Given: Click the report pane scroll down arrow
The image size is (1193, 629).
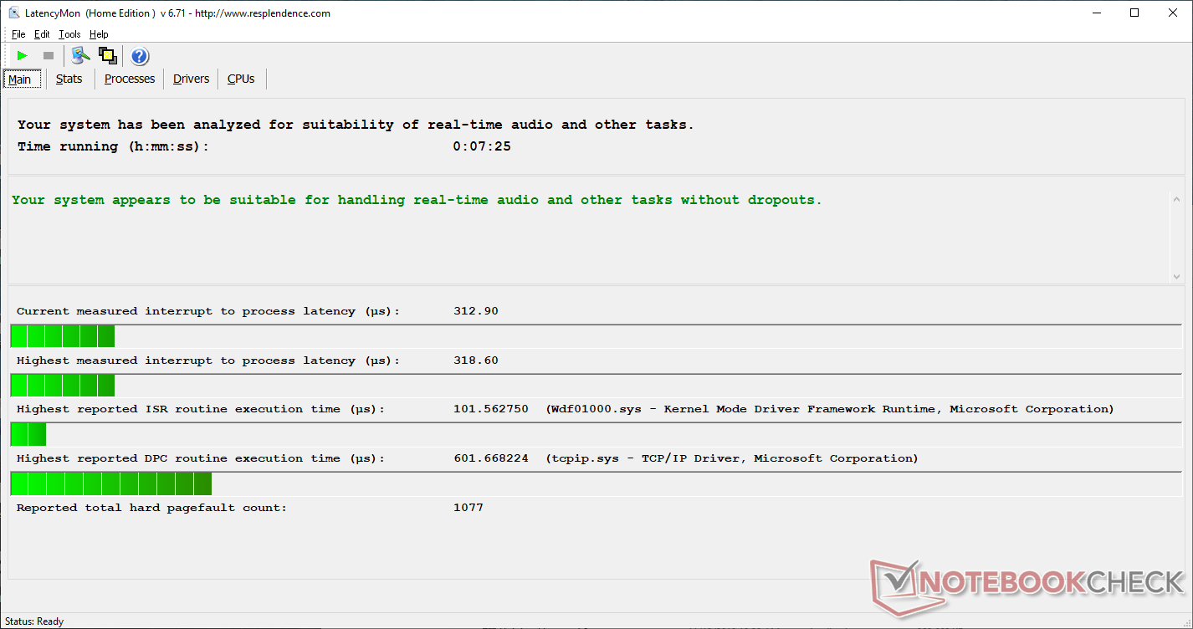Looking at the screenshot, I should tap(1176, 276).
